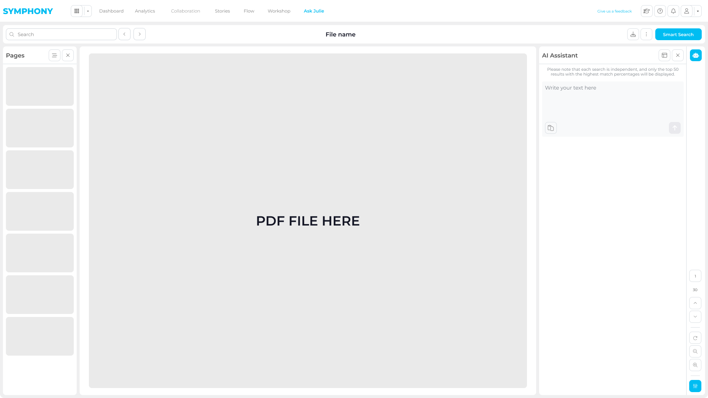Expand the user profile dropdown arrow
The width and height of the screenshot is (708, 398).
coord(698,11)
